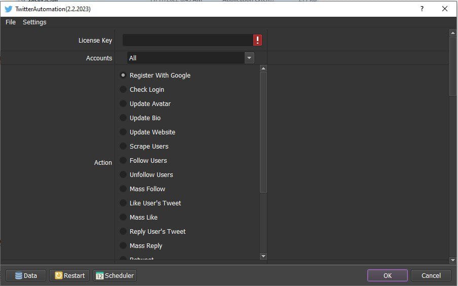Click the Action label
This screenshot has height=286, width=458.
[103, 163]
